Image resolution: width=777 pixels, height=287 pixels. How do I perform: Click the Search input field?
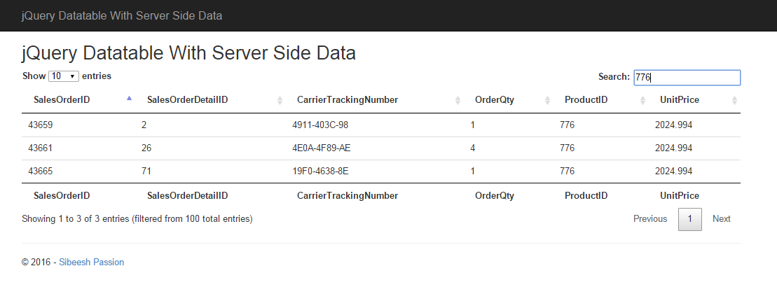tap(687, 77)
